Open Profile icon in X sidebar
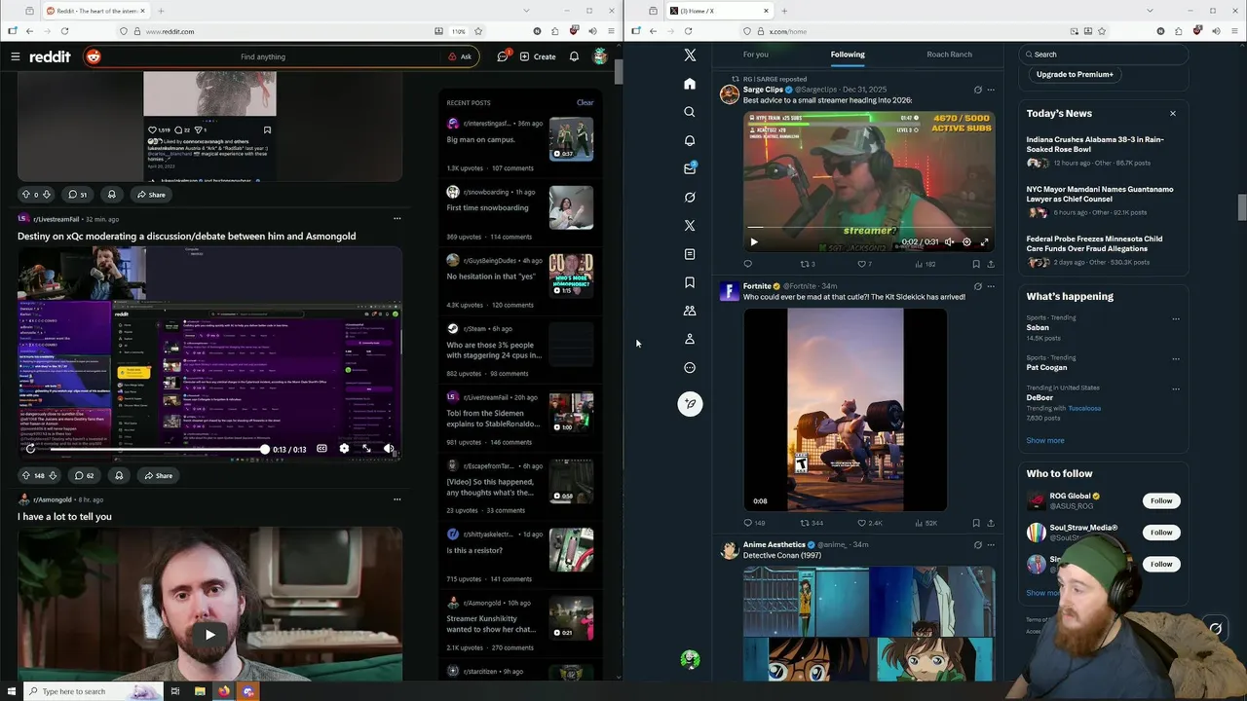This screenshot has width=1247, height=701. (690, 339)
